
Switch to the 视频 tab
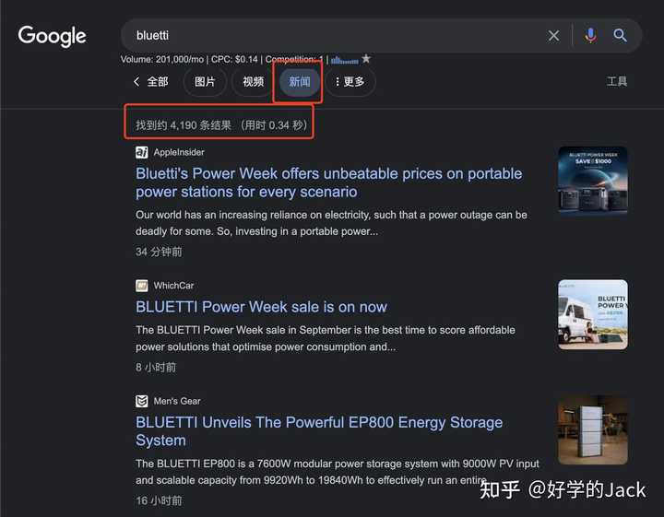click(x=254, y=81)
